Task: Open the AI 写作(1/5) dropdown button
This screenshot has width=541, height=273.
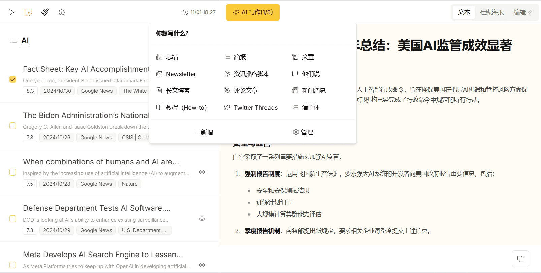Action: 253,12
